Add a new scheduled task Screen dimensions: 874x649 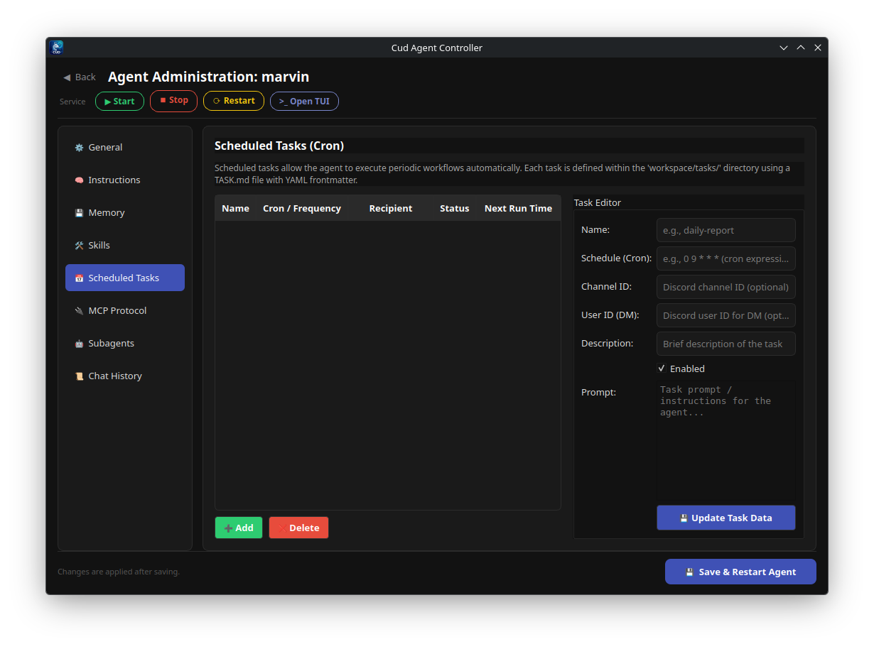[239, 528]
